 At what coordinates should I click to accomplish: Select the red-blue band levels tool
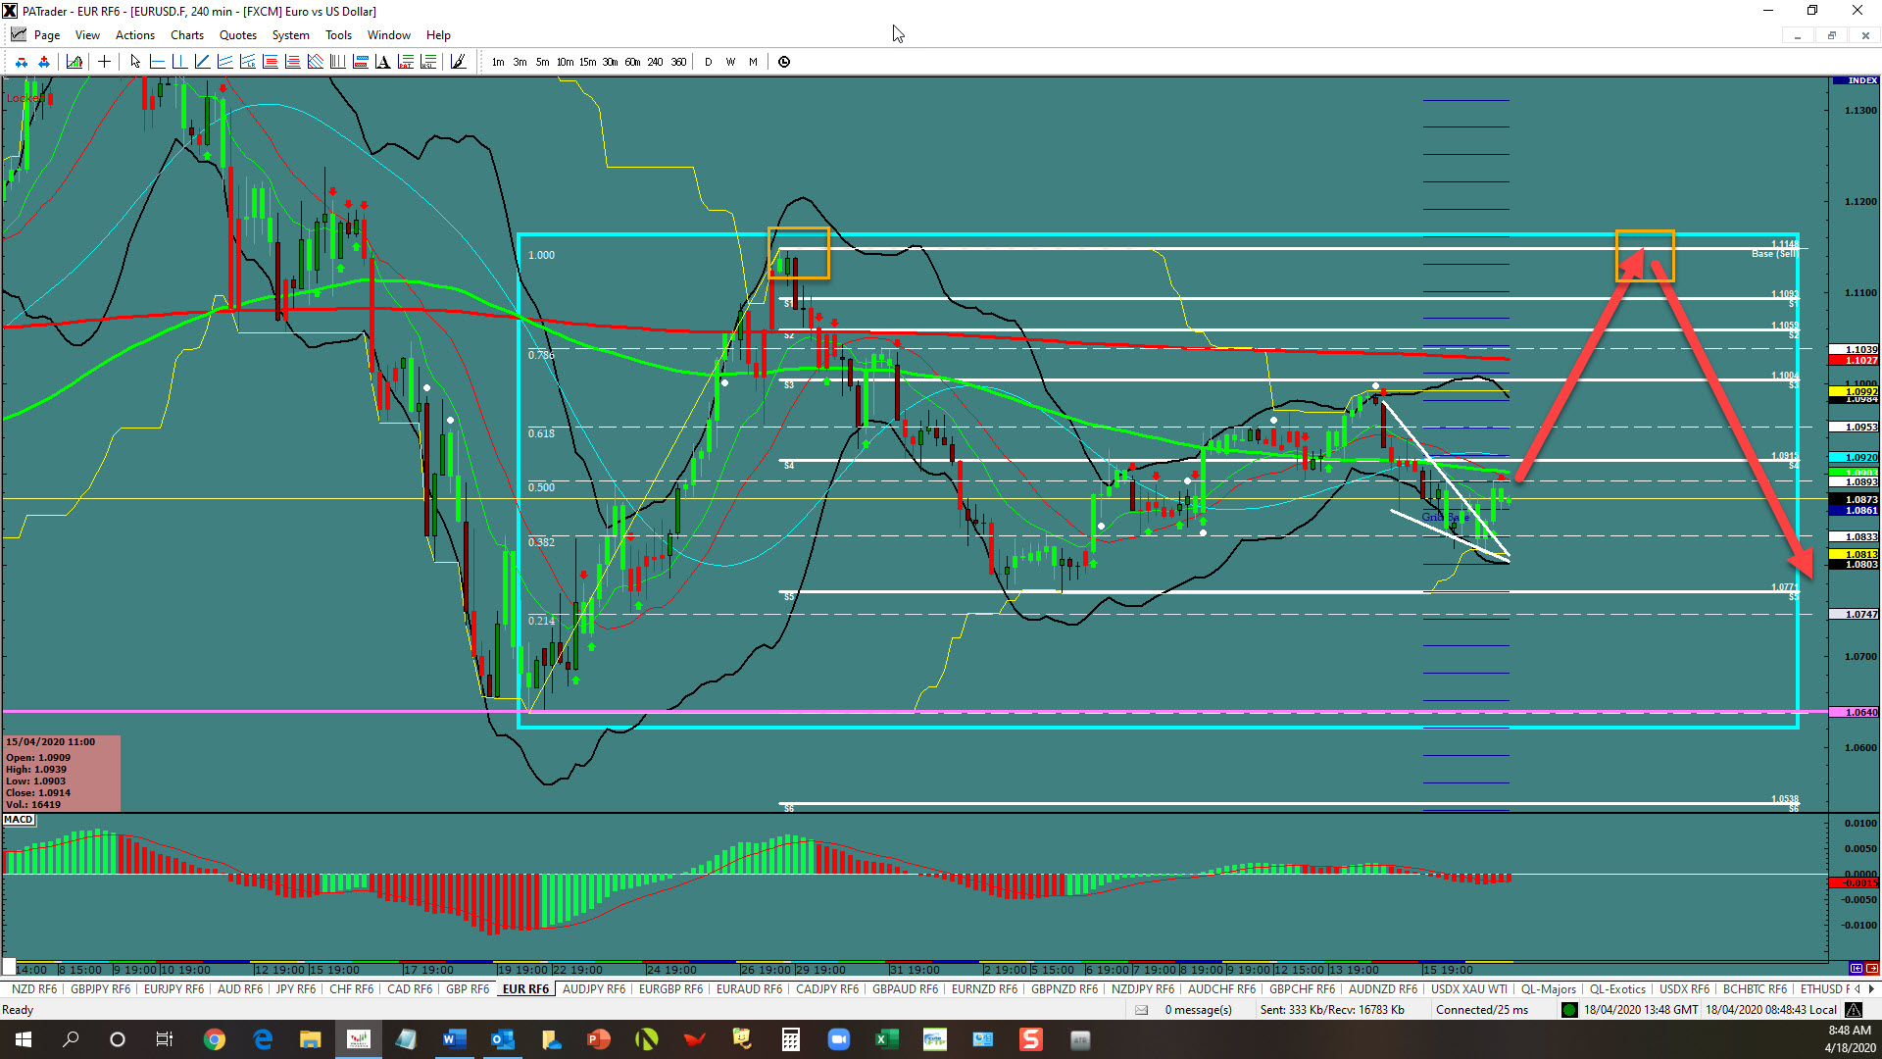click(x=360, y=62)
